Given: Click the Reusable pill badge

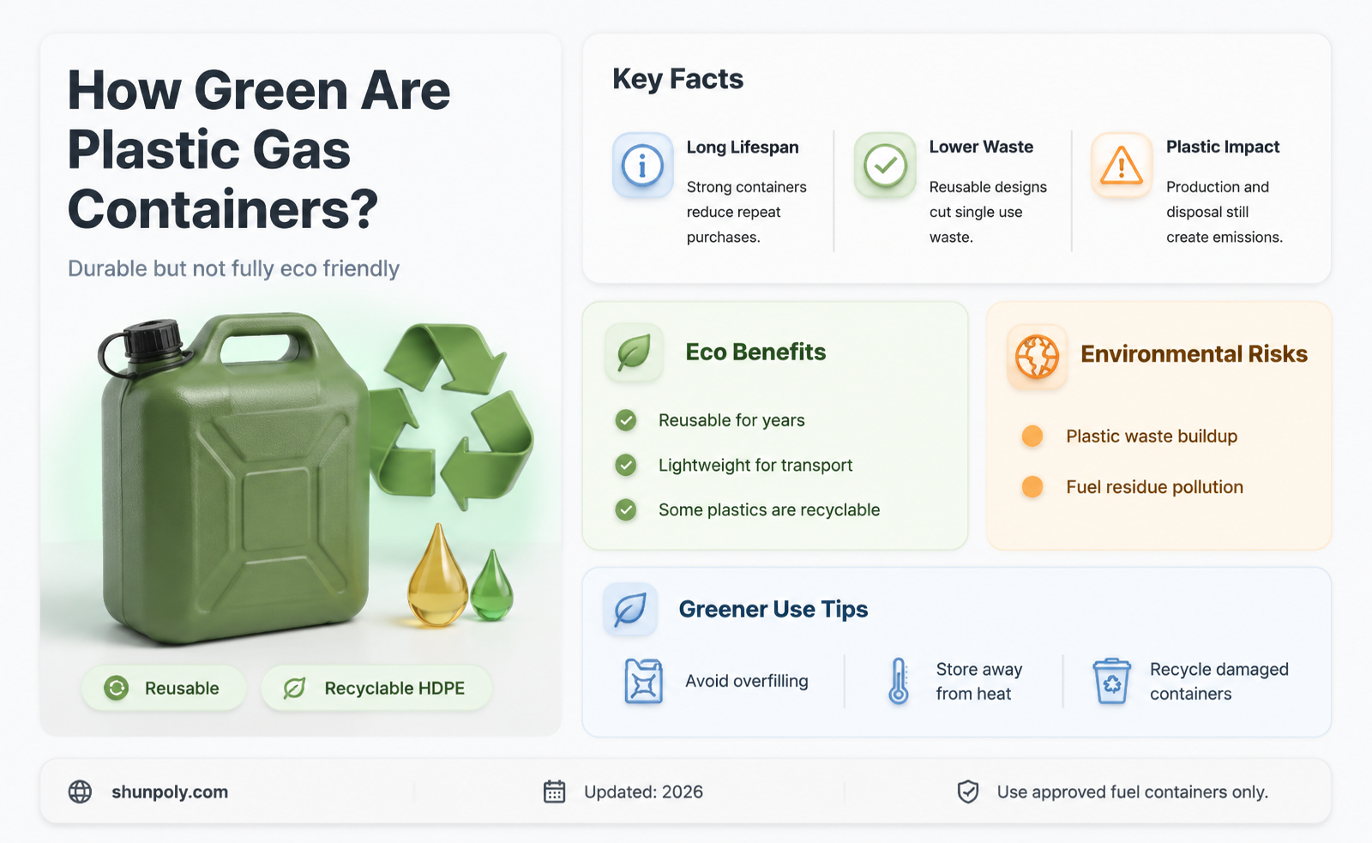Looking at the screenshot, I should pos(164,688).
